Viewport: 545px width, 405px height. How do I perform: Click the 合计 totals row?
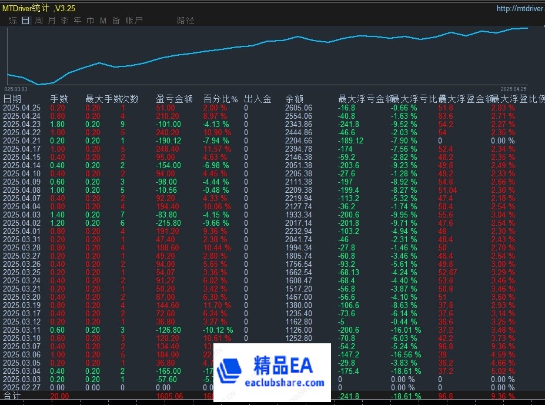[x=14, y=396]
